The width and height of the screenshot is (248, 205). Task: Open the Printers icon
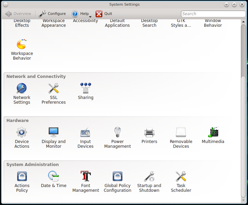point(149,132)
